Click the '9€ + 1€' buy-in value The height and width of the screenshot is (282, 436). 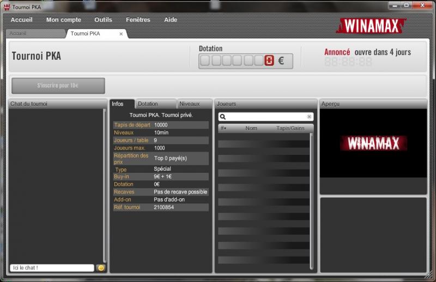(x=162, y=177)
